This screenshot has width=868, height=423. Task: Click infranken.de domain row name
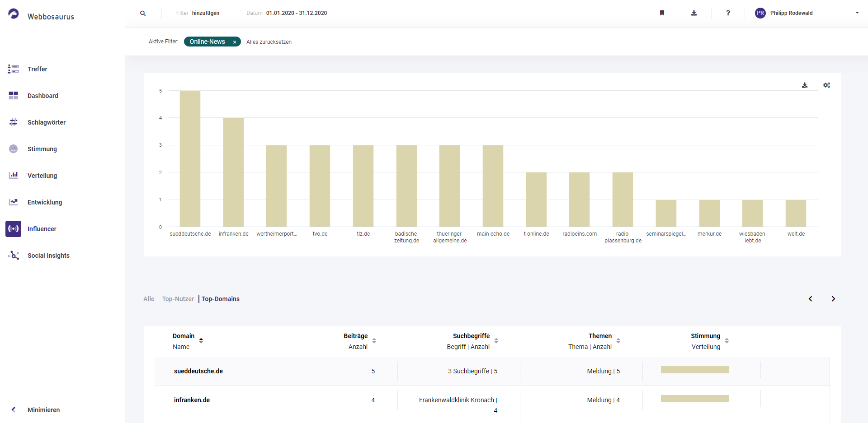(x=192, y=400)
